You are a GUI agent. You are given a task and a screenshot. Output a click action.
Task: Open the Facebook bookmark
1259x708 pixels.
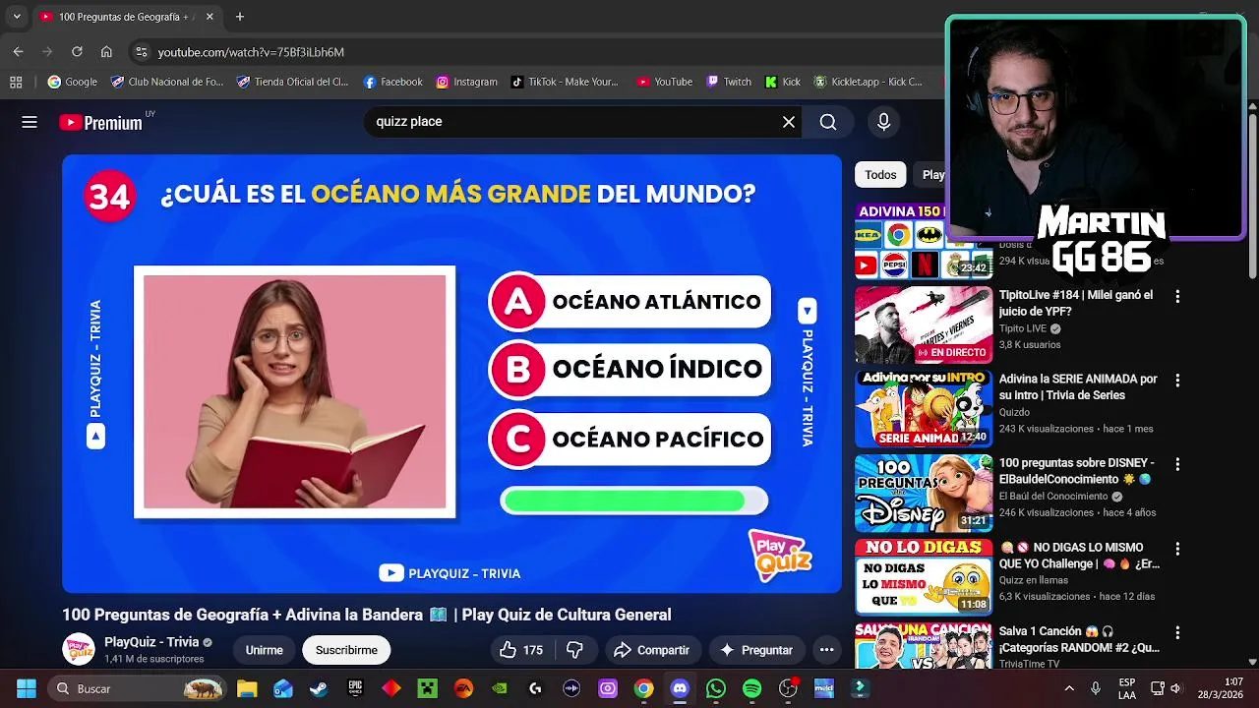click(392, 83)
